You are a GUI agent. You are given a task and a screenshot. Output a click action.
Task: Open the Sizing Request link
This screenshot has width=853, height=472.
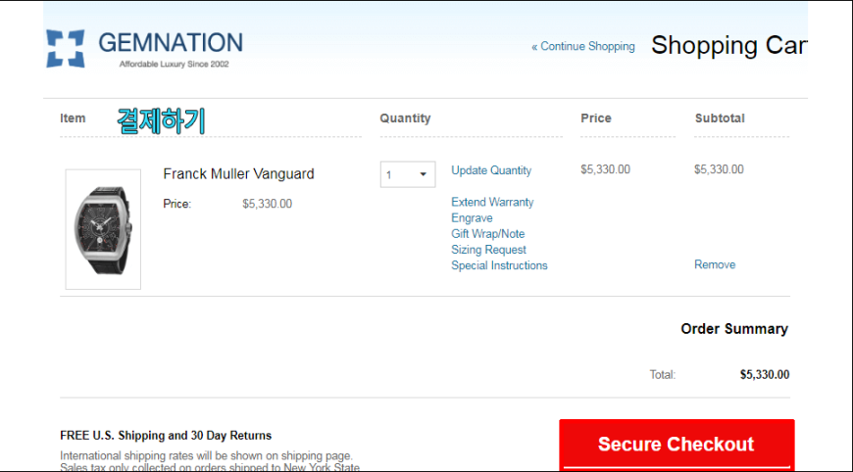pos(488,250)
